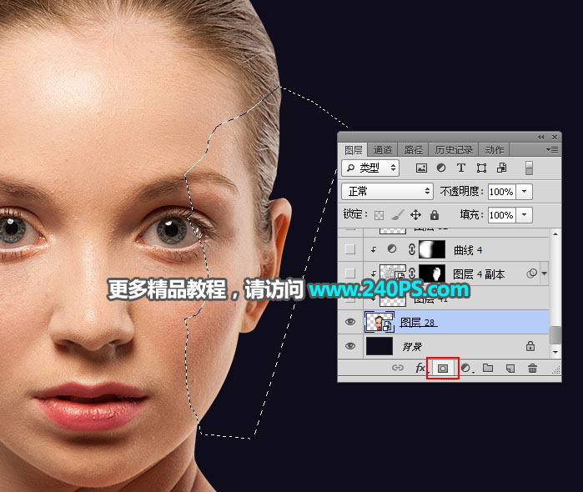Select the 图层 4 副本 layer name
Viewport: 583px width, 492px height.
[x=479, y=274]
